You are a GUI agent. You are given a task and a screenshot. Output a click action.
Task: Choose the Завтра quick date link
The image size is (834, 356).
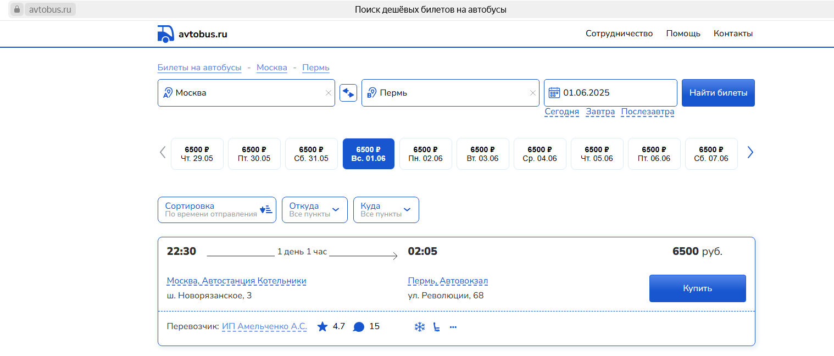(x=600, y=112)
